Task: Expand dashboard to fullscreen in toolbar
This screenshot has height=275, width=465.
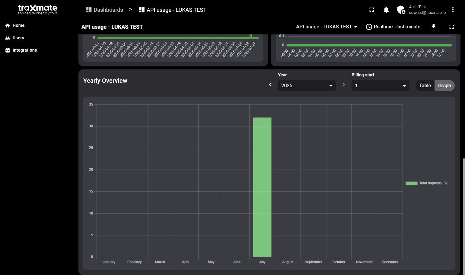Action: pyautogui.click(x=451, y=27)
